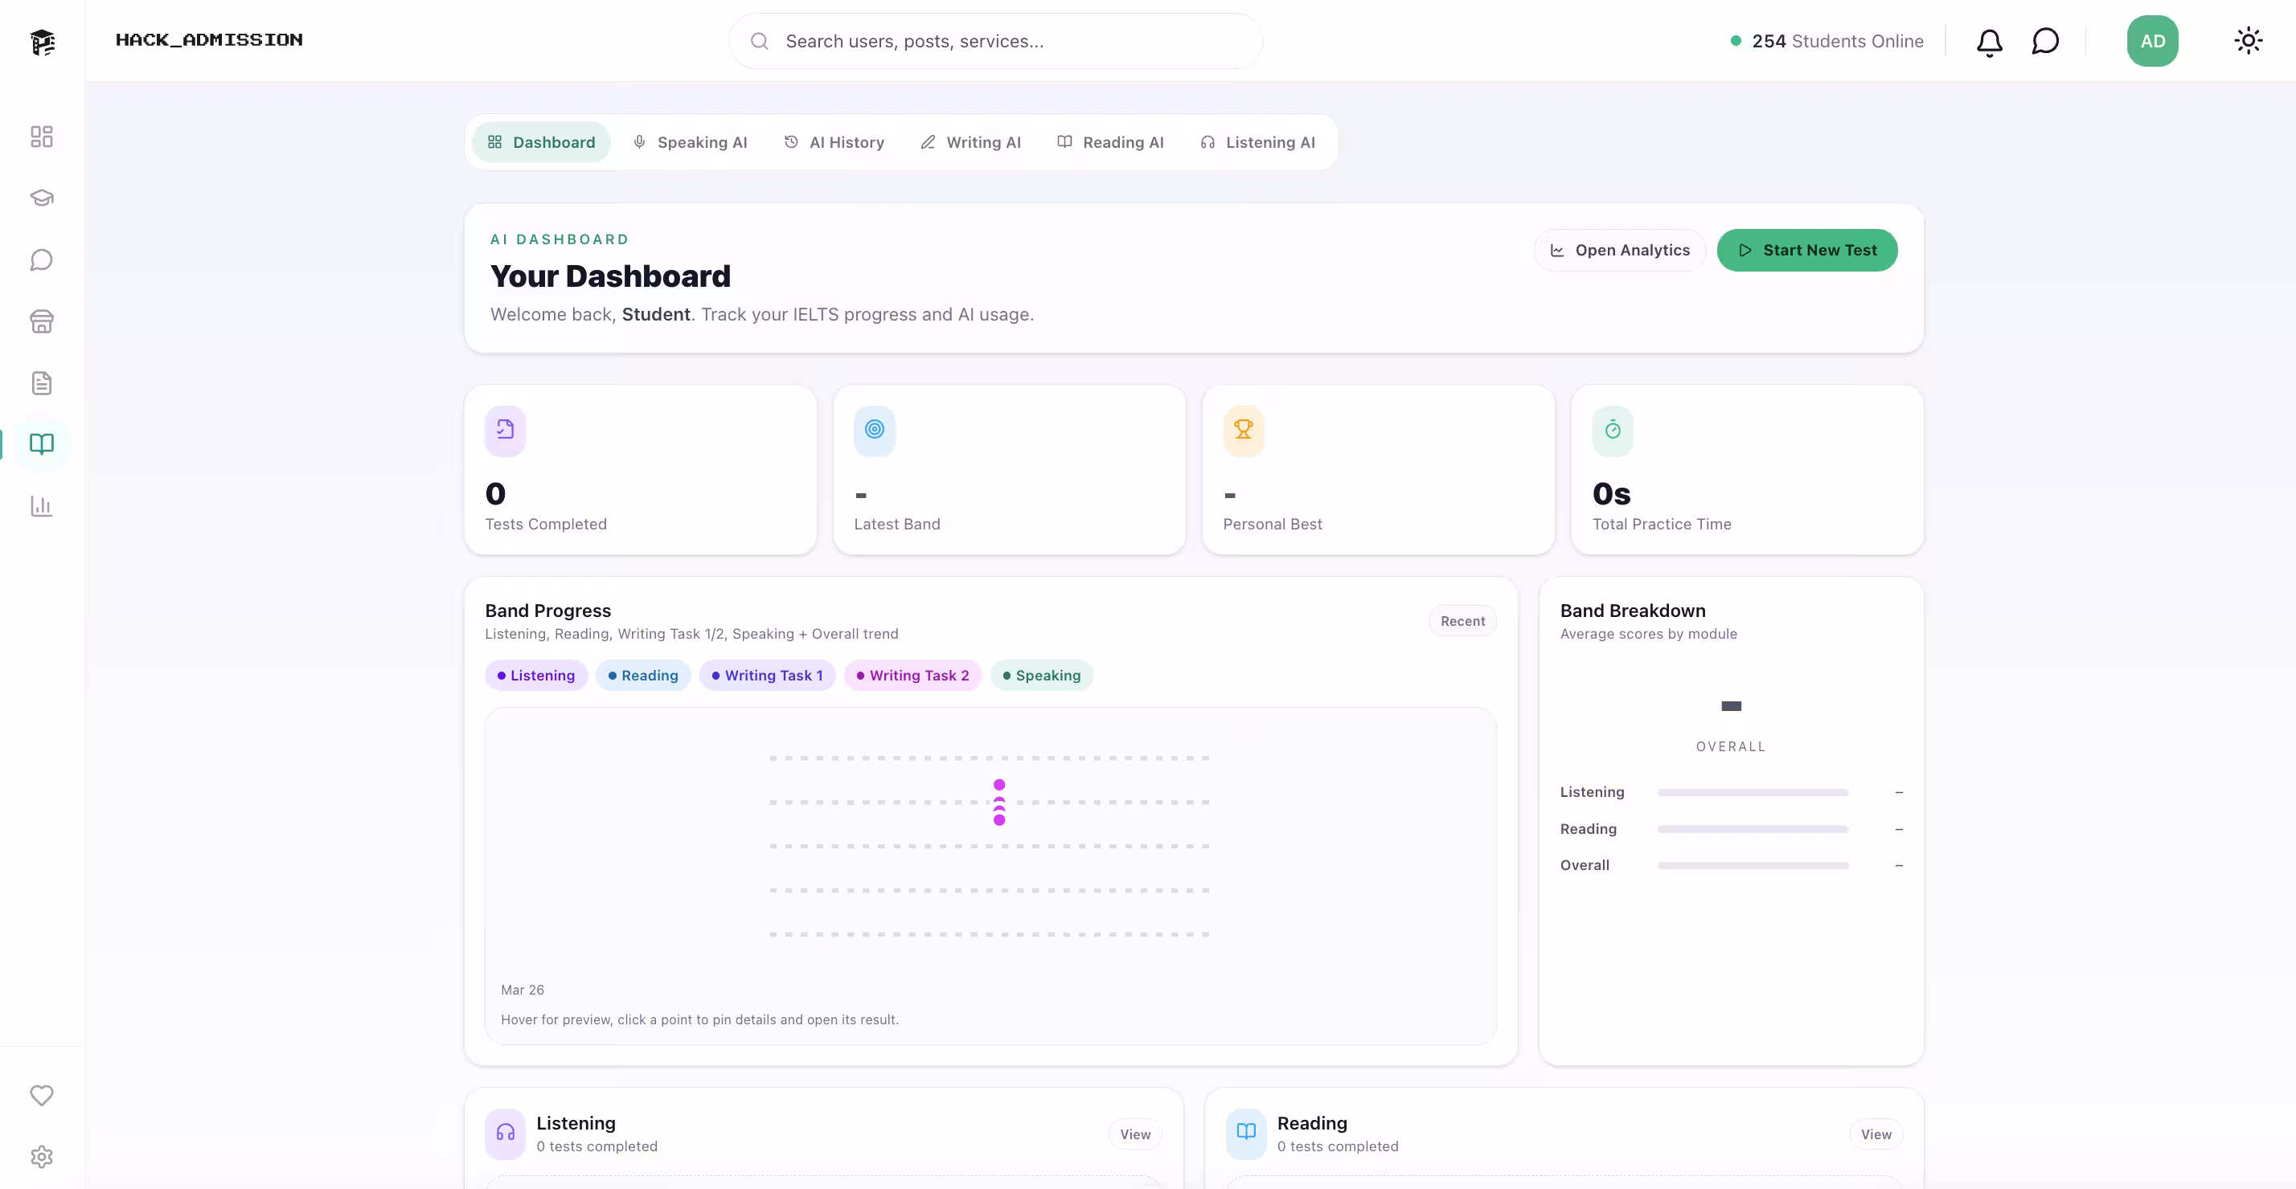2296x1189 pixels.
Task: Click the document file icon in sidebar
Action: tap(42, 383)
